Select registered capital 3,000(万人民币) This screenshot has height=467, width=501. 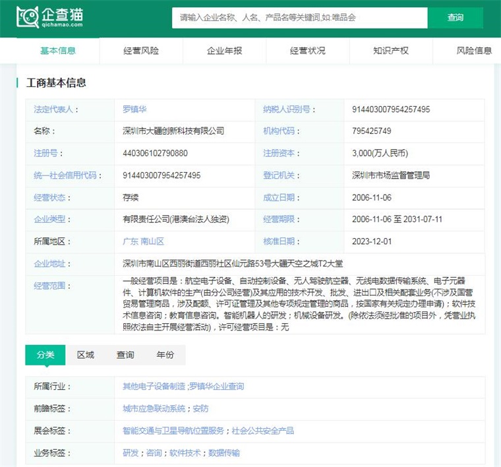[380, 153]
